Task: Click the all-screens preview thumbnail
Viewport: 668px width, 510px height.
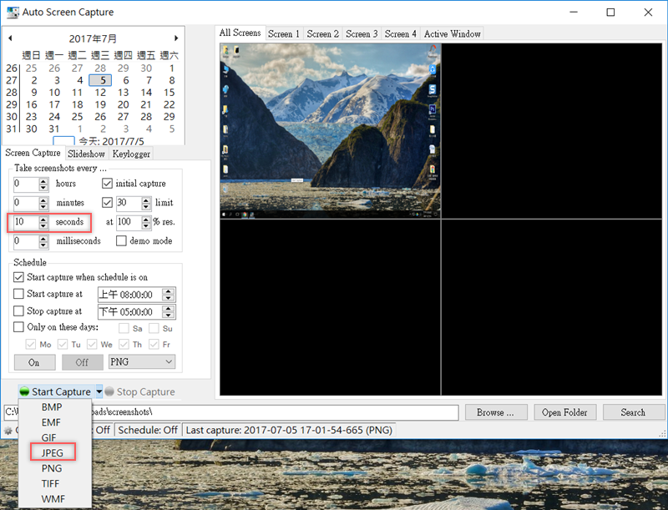Action: tap(330, 129)
